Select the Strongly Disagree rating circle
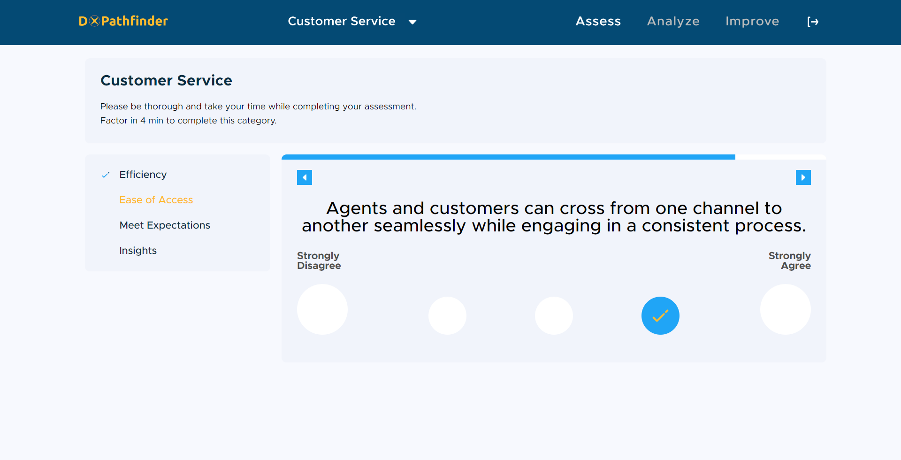 coord(322,309)
